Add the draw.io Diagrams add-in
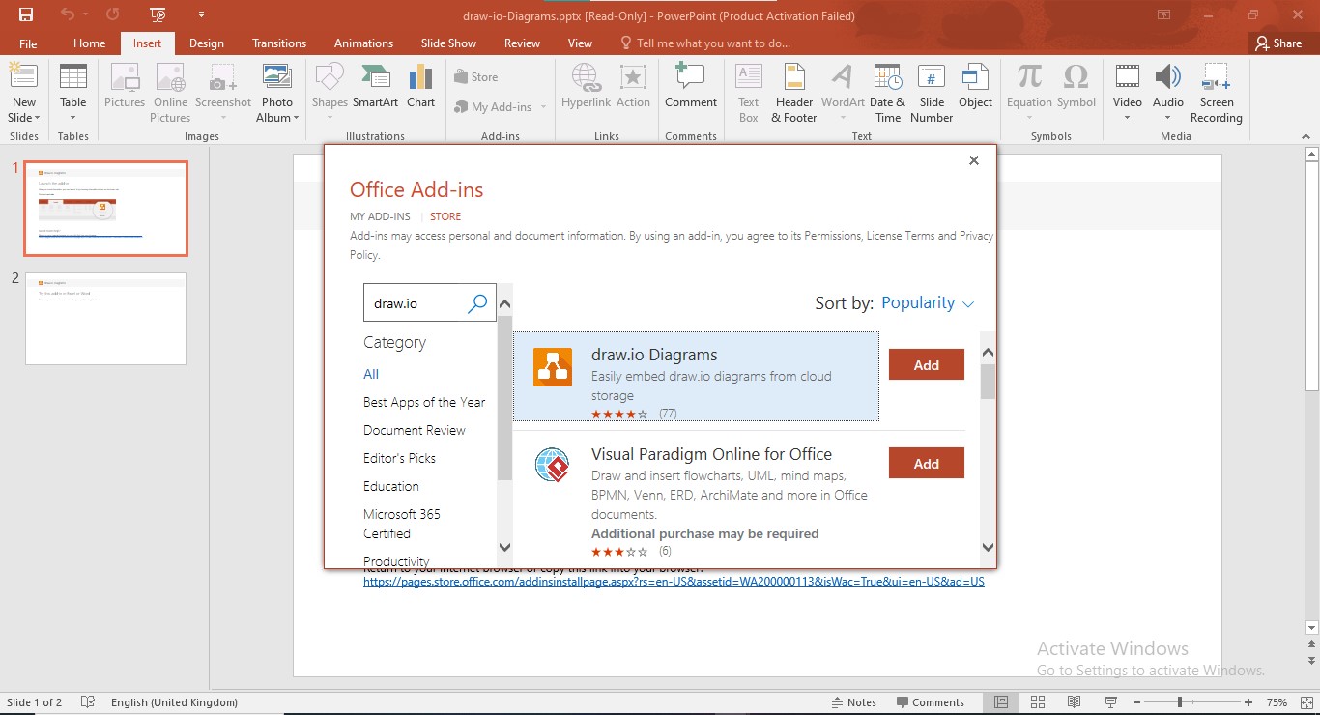Image resolution: width=1320 pixels, height=715 pixels. tap(927, 364)
